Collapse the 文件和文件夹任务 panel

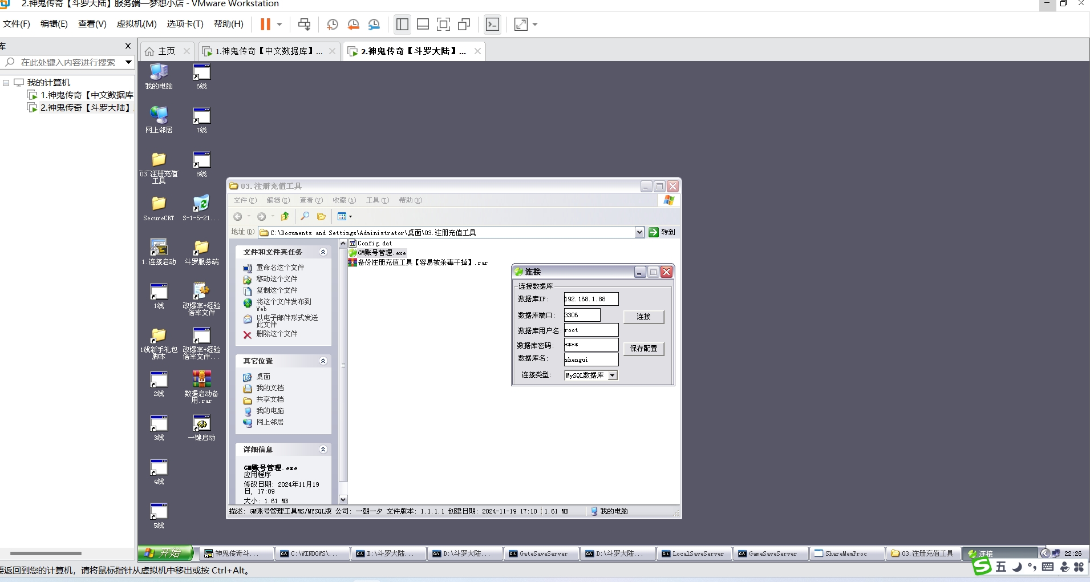323,252
